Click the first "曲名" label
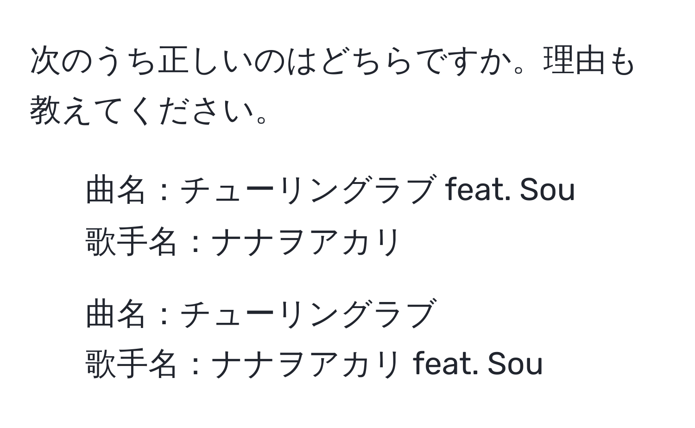This screenshot has width=695, height=428. (x=115, y=190)
